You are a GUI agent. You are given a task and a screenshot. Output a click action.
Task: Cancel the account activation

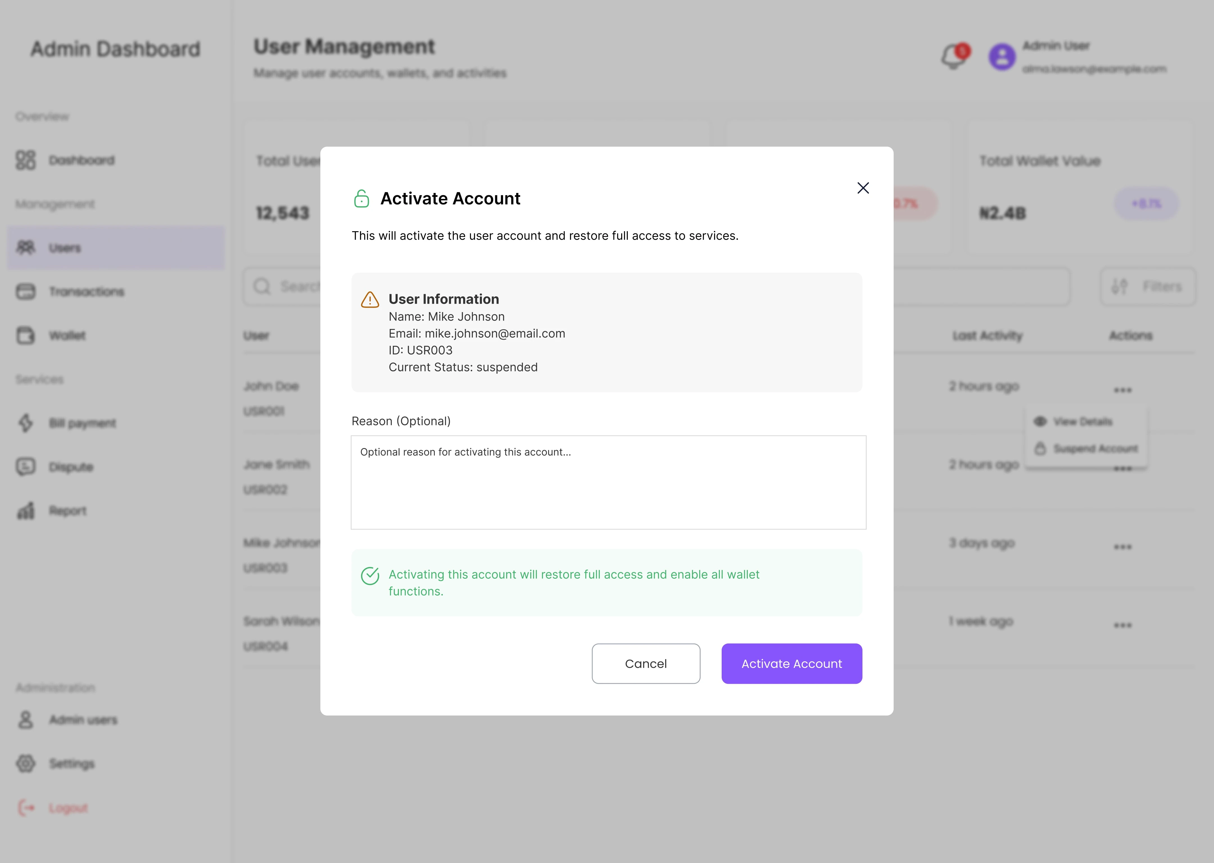(x=645, y=663)
